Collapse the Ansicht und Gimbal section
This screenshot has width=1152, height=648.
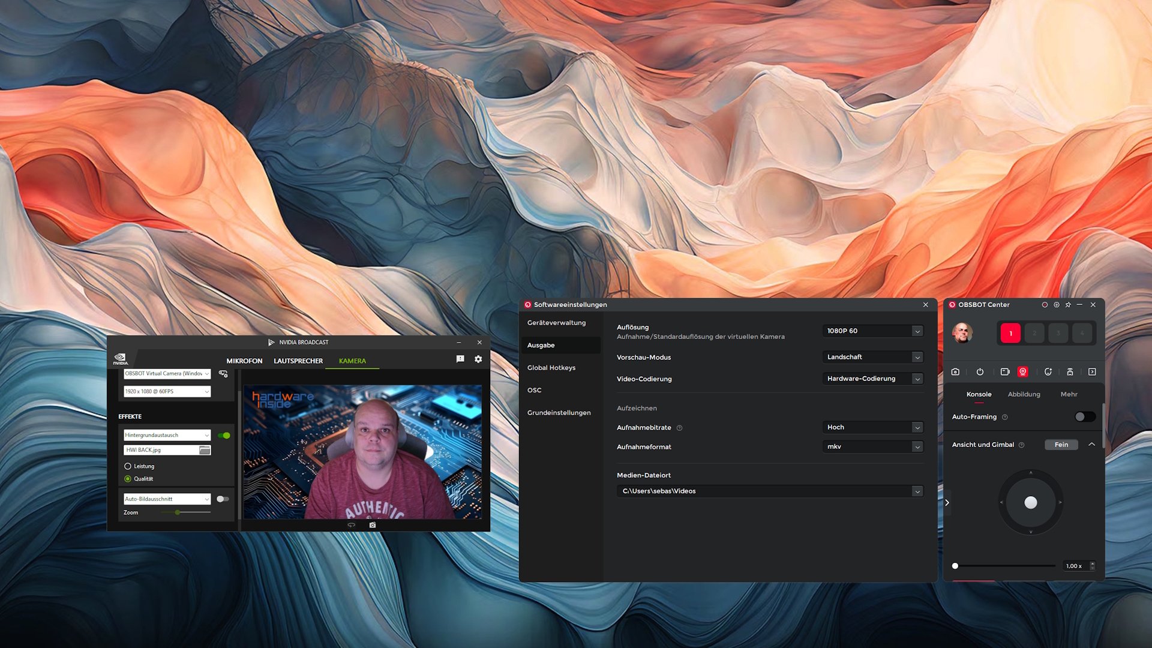coord(1091,445)
